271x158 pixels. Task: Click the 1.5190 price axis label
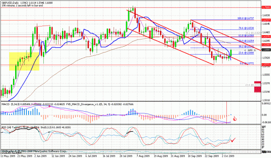click(266, 92)
